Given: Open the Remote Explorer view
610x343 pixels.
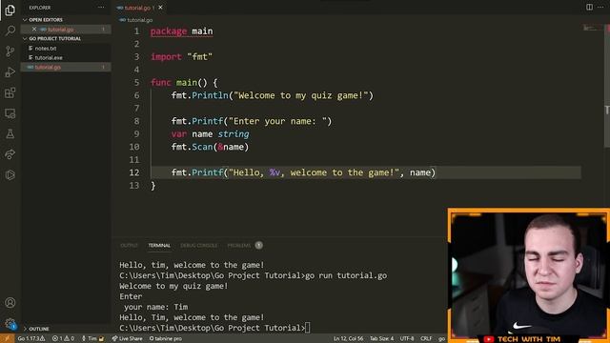Looking at the screenshot, I should [x=10, y=113].
